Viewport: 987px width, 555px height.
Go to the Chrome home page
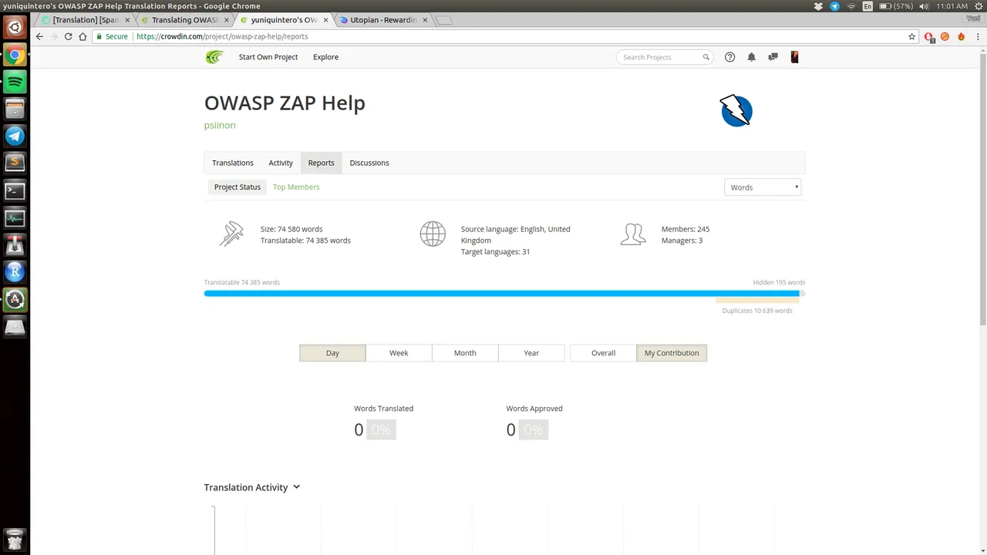click(x=83, y=36)
